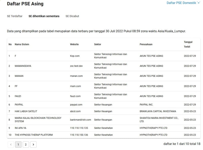Open the SE Dicabut tab
Viewport: 203px width, 150px height.
[x=72, y=16]
